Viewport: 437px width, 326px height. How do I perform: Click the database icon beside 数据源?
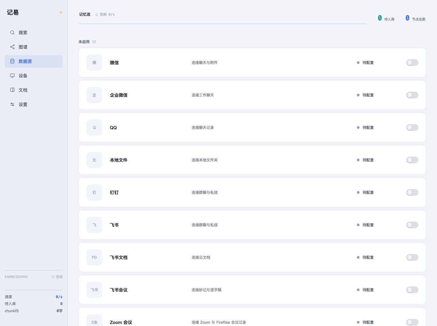pos(12,61)
